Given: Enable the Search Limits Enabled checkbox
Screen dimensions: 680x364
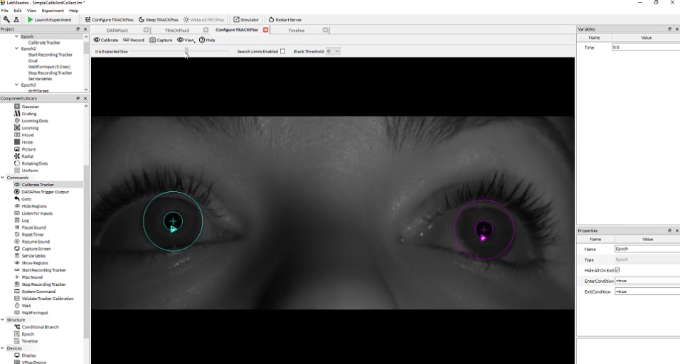Looking at the screenshot, I should (282, 51).
